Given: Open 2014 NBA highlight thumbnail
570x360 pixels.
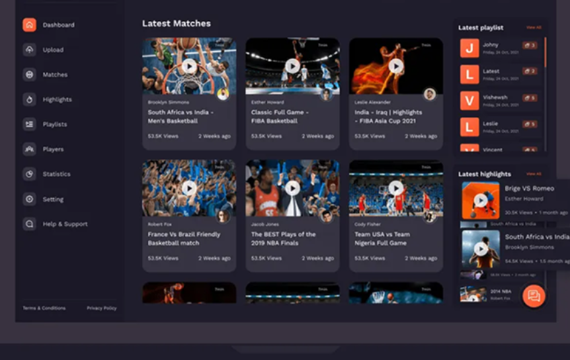Looking at the screenshot, I should [473, 294].
